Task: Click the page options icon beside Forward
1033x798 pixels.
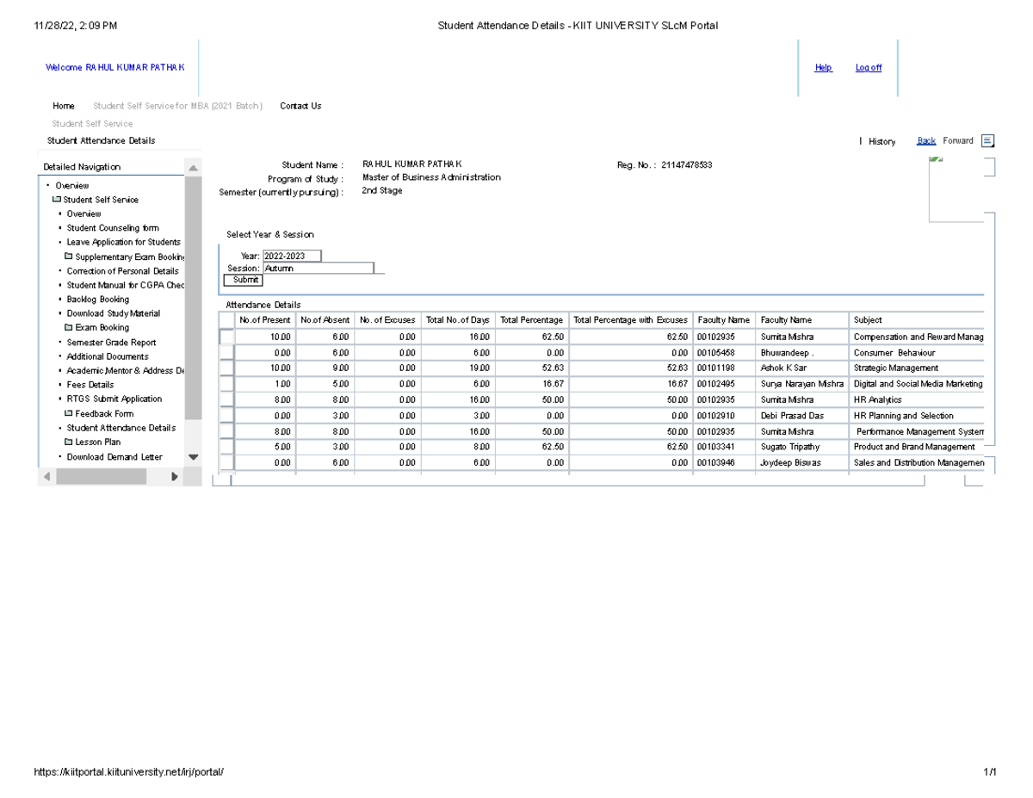Action: pyautogui.click(x=987, y=140)
